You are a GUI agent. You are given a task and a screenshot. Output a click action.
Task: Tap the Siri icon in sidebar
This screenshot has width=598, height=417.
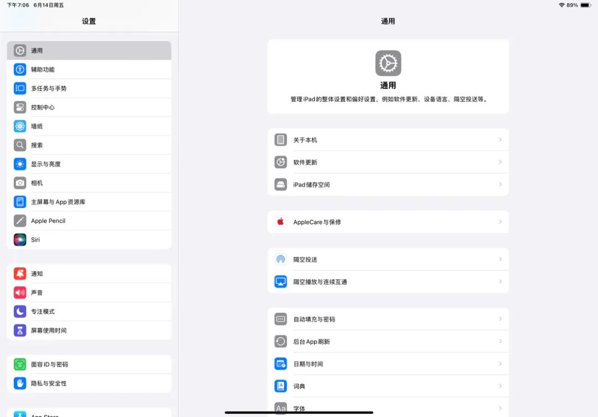tap(20, 239)
